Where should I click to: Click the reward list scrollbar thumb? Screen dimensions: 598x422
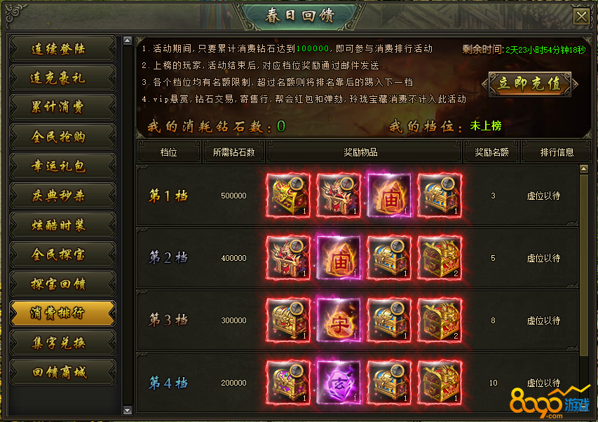(583, 265)
